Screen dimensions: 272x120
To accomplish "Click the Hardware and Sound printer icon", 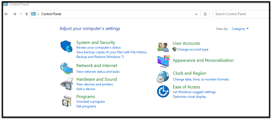I will [66, 84].
